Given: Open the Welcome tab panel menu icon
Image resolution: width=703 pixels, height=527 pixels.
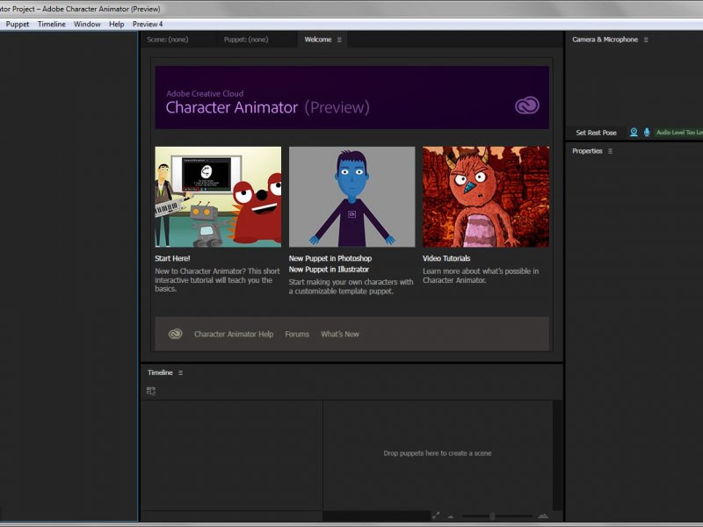Looking at the screenshot, I should [x=339, y=40].
